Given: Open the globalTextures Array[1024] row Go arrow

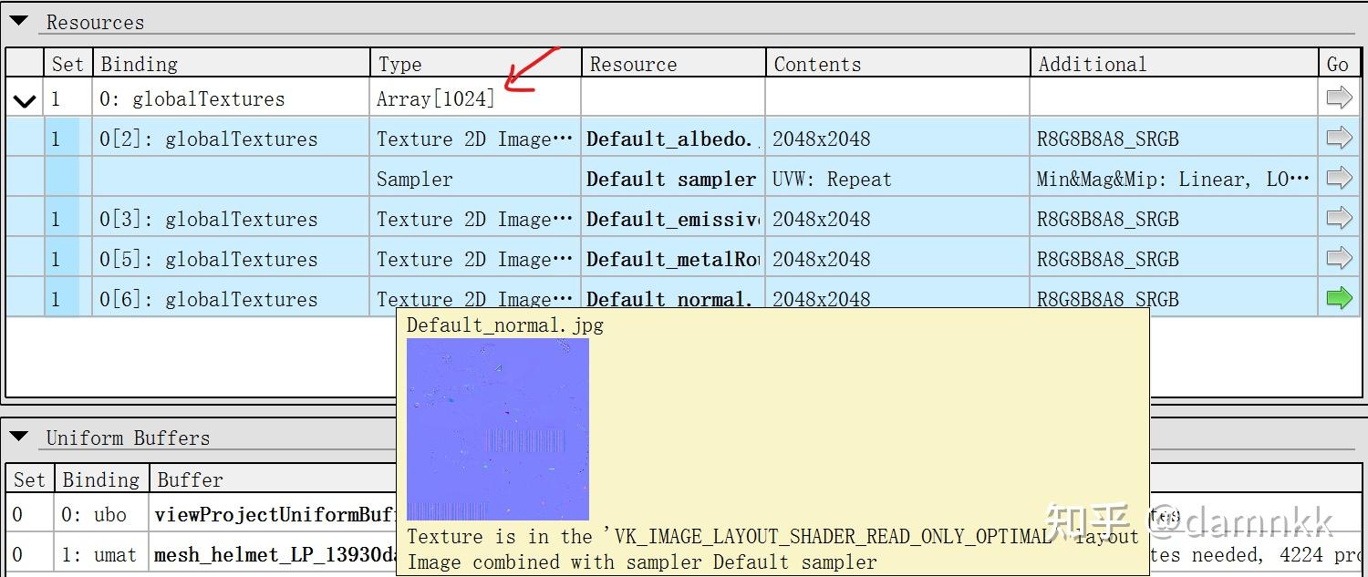Looking at the screenshot, I should click(x=1339, y=98).
